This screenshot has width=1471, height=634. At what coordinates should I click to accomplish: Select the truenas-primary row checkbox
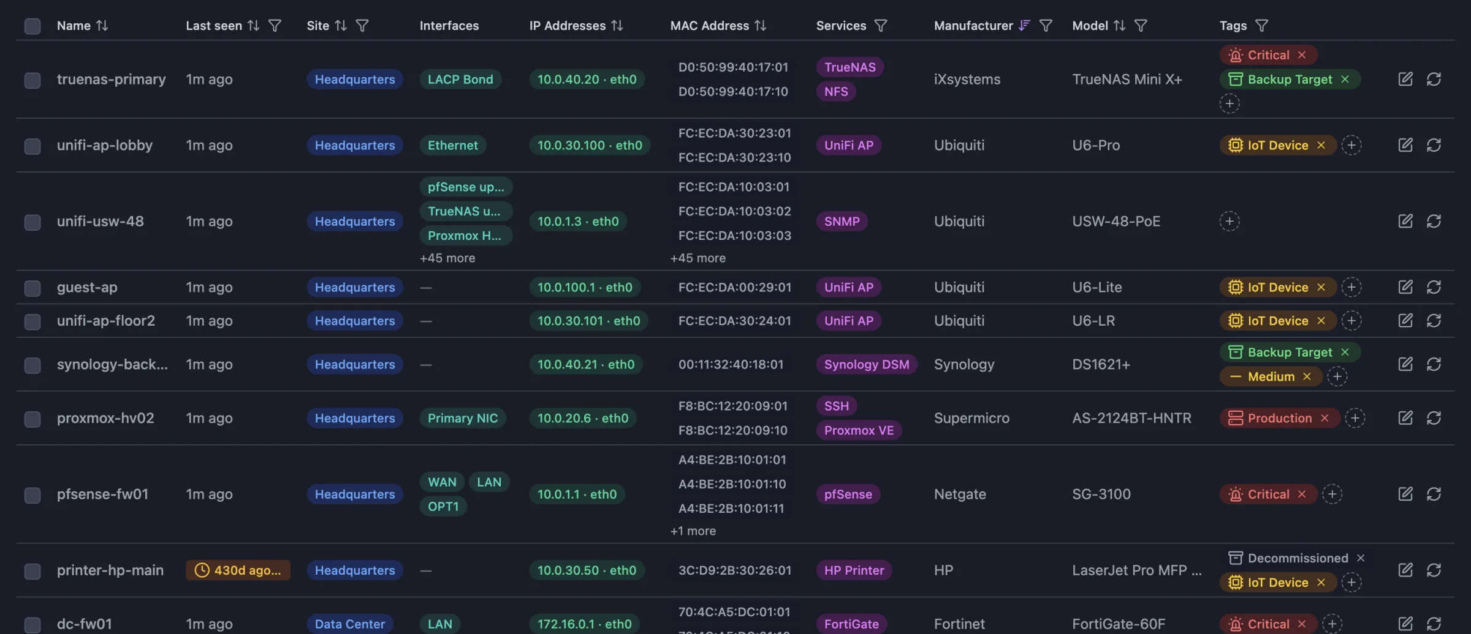(x=32, y=80)
